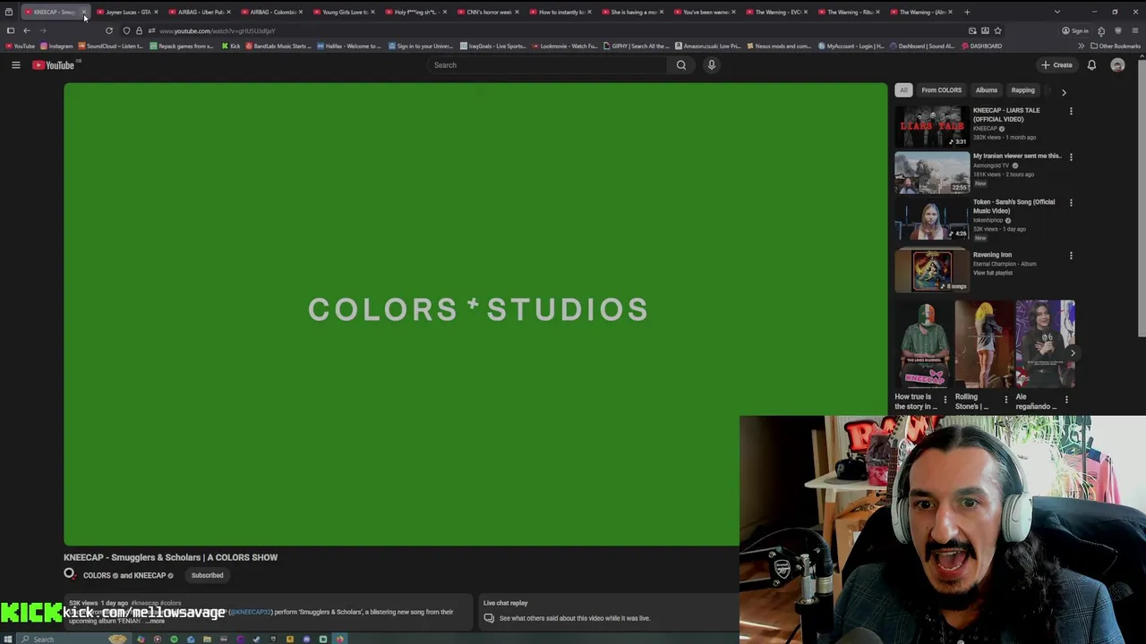Go back in browser history
Screen dimensions: 1146x644
[27, 31]
